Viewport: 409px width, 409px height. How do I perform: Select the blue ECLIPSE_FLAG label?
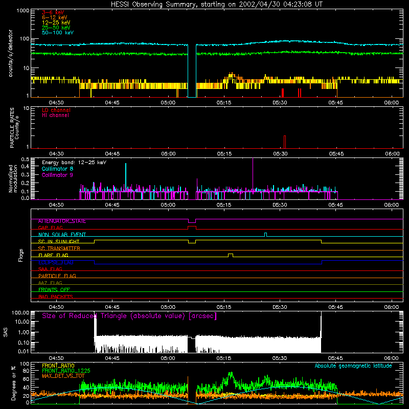coord(56,262)
